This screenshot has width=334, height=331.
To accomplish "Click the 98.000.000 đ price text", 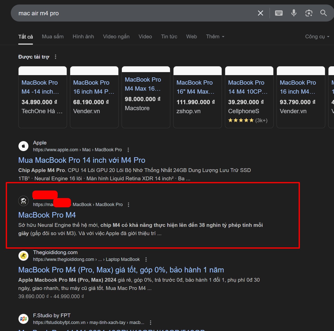I will [143, 99].
